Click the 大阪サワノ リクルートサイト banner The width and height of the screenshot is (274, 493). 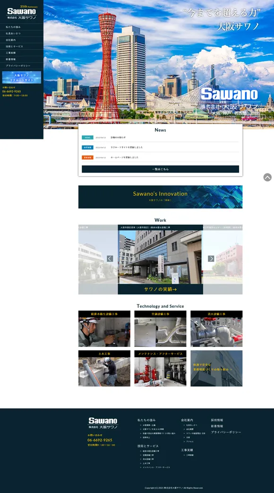click(x=22, y=78)
